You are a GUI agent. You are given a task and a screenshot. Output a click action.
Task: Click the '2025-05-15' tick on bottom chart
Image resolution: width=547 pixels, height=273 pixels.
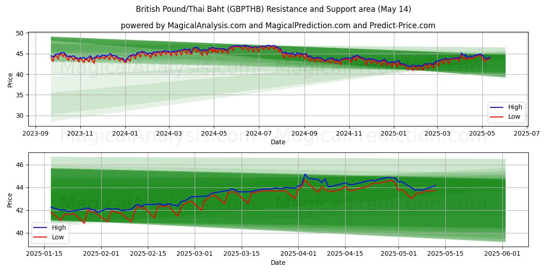tap(445, 254)
